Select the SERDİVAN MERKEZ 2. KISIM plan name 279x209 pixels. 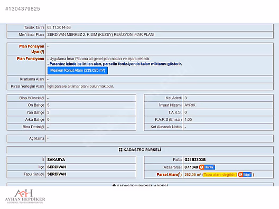pyautogui.click(x=101, y=35)
